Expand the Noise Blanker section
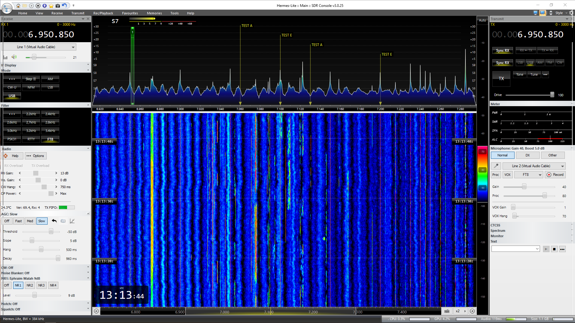This screenshot has height=323, width=575. coord(88,273)
